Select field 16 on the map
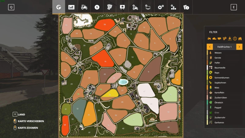The image size is (245, 138). tap(104, 59)
